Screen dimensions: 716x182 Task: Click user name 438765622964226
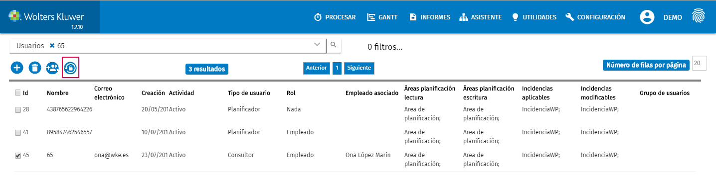point(69,109)
